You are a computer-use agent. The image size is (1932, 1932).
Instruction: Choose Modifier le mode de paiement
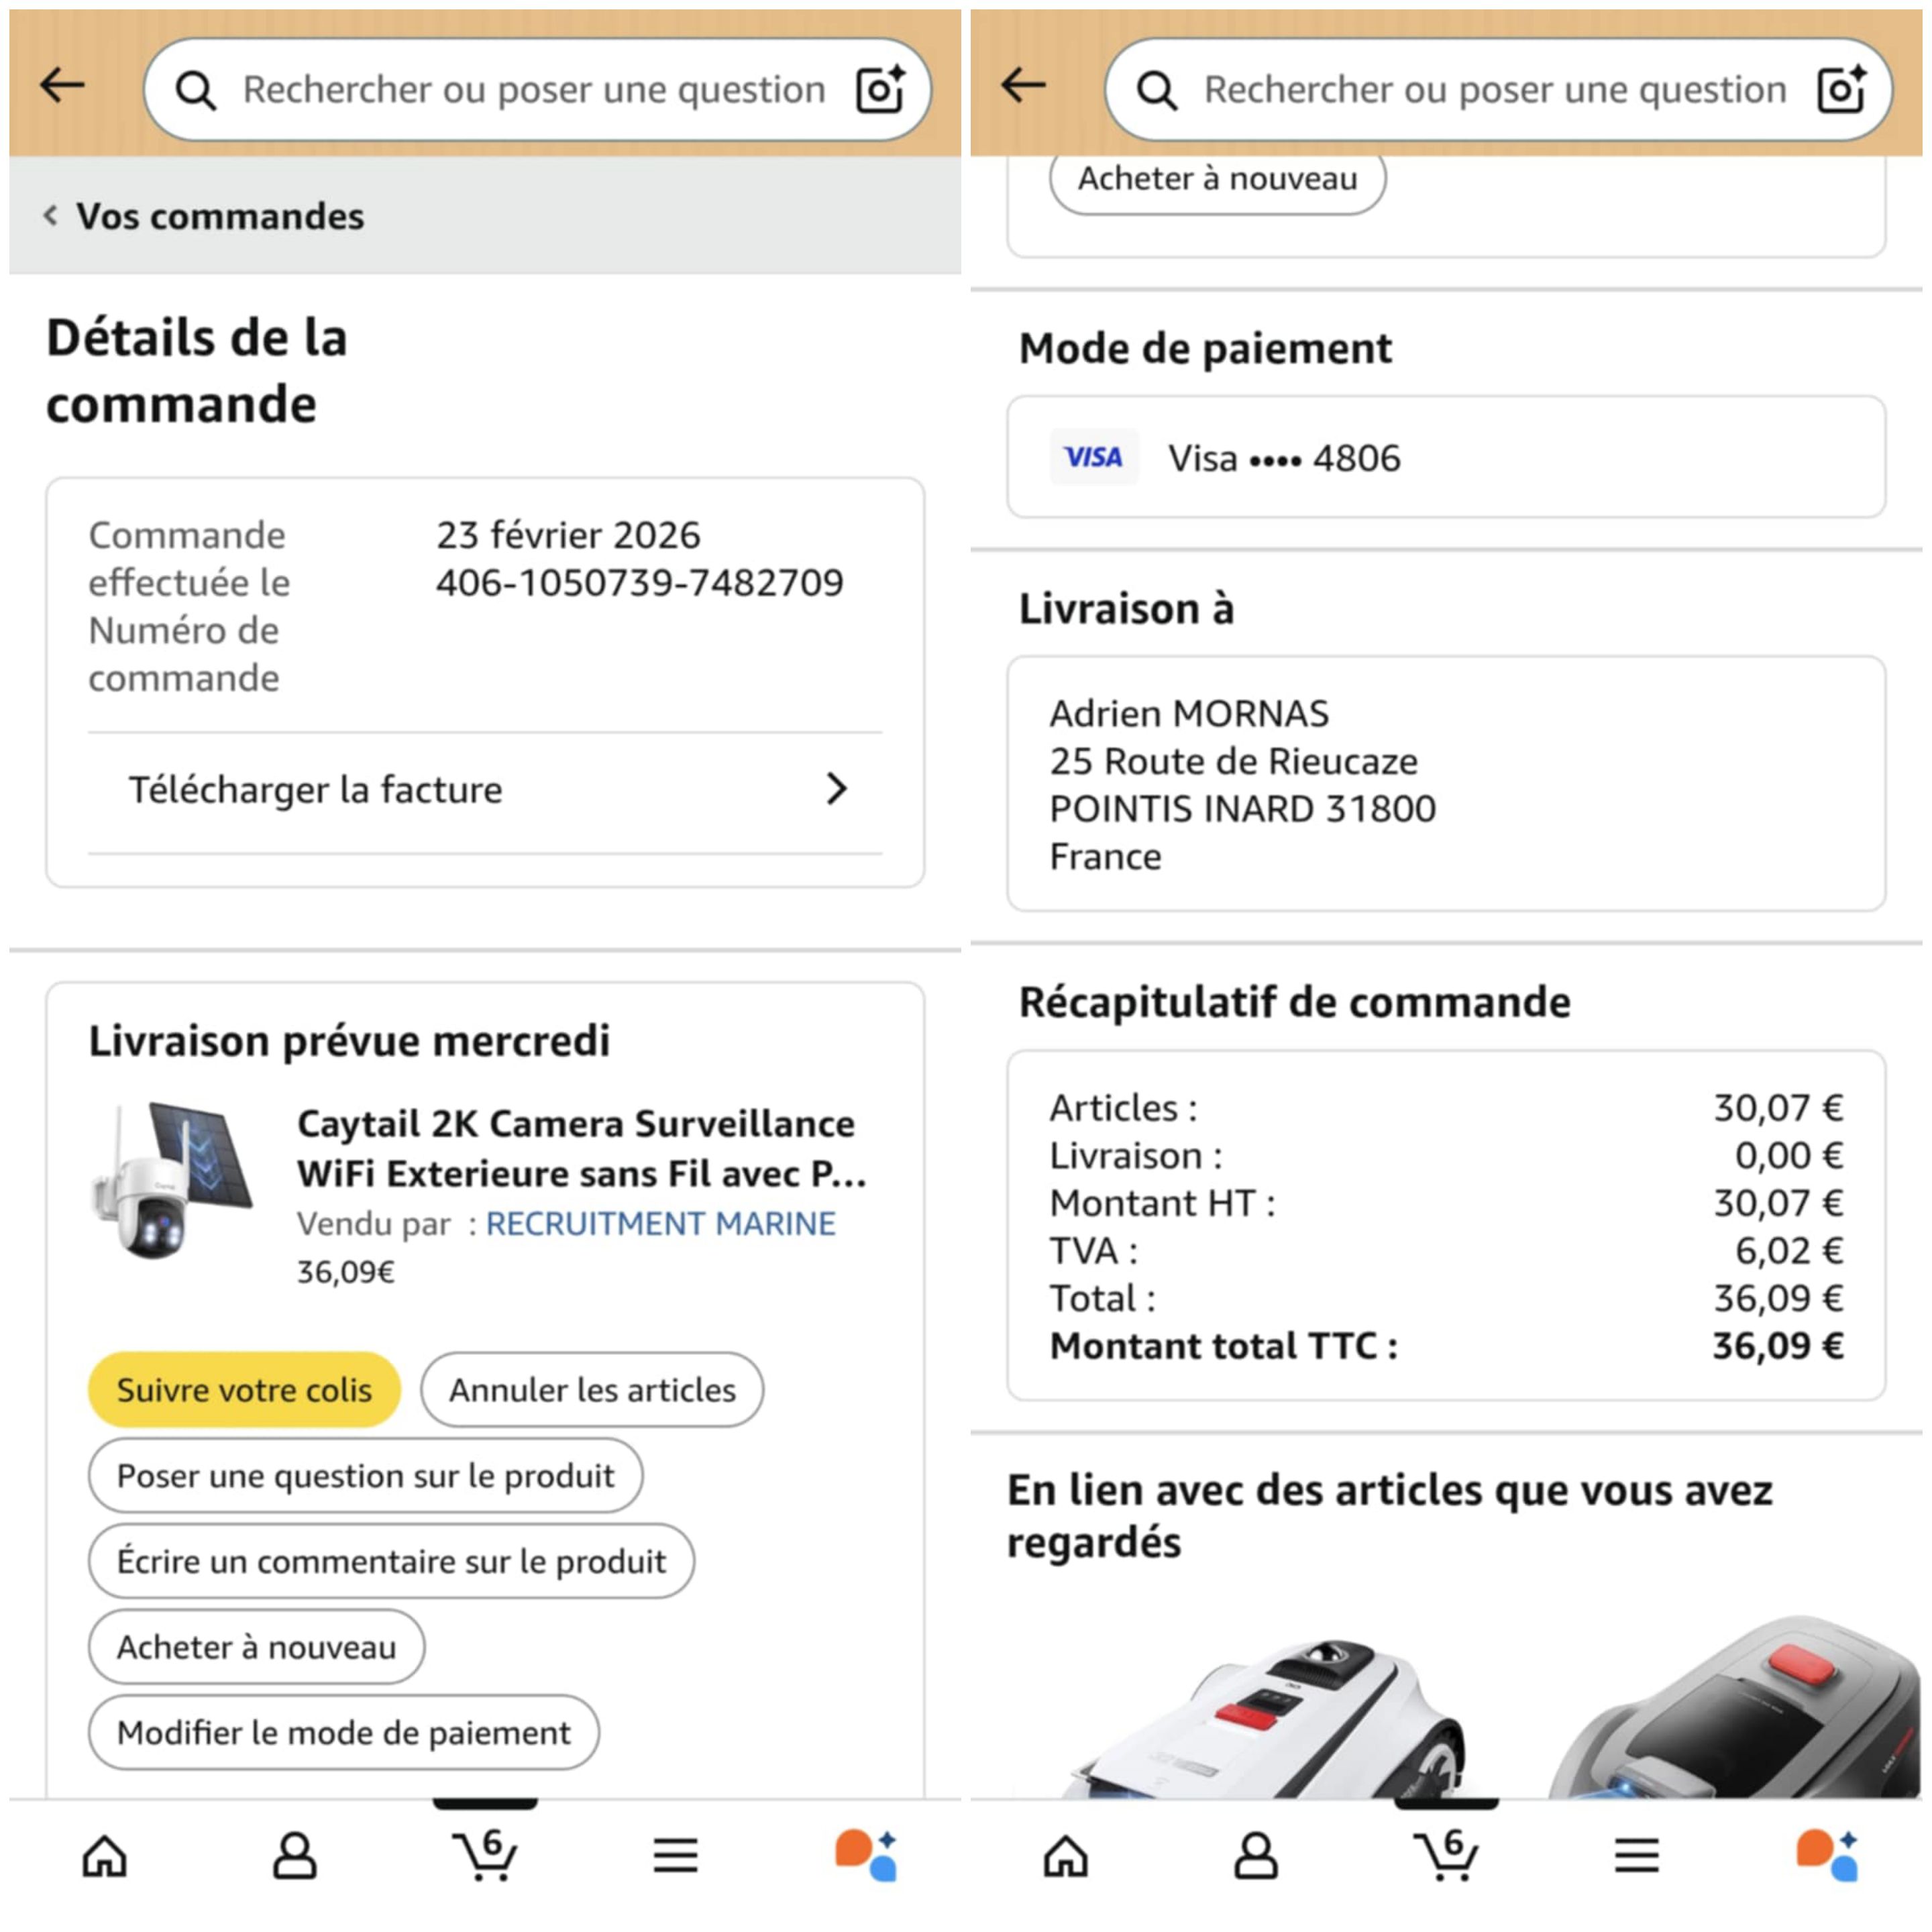[x=344, y=1732]
